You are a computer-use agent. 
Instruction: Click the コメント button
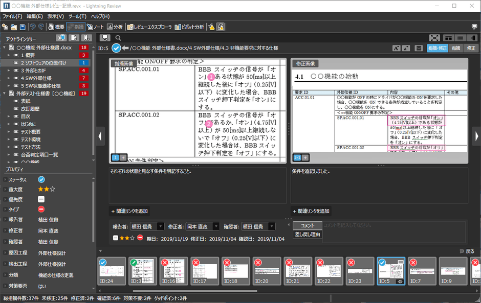(x=308, y=224)
